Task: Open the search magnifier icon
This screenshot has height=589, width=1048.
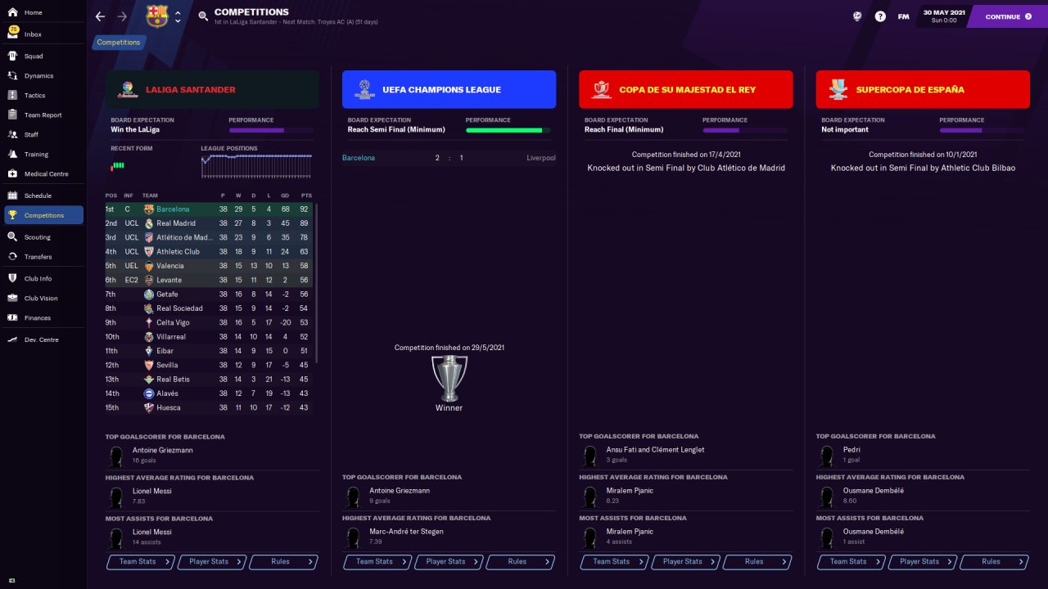Action: coord(203,16)
